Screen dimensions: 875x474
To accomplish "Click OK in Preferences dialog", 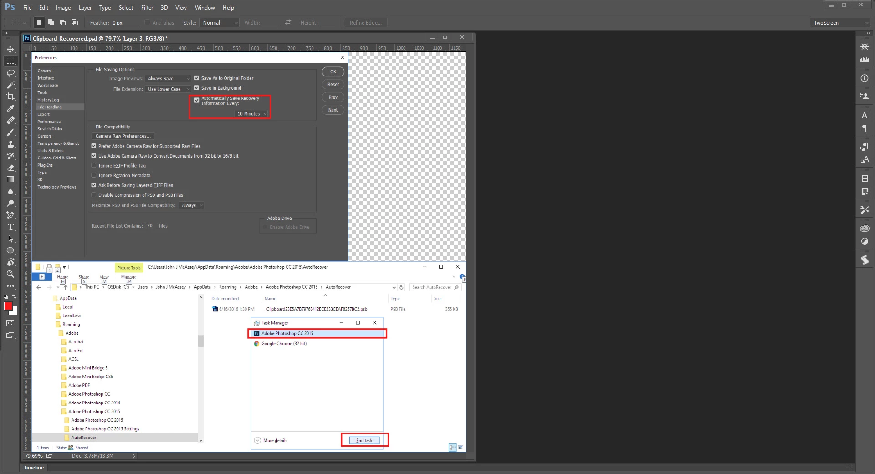I will click(x=333, y=72).
